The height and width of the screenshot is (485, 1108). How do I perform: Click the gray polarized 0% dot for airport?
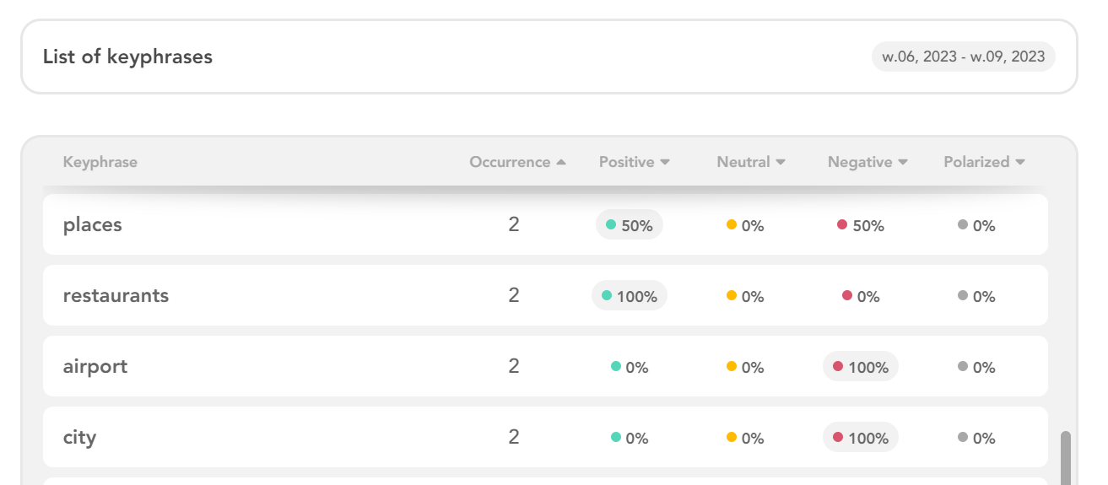coord(963,366)
